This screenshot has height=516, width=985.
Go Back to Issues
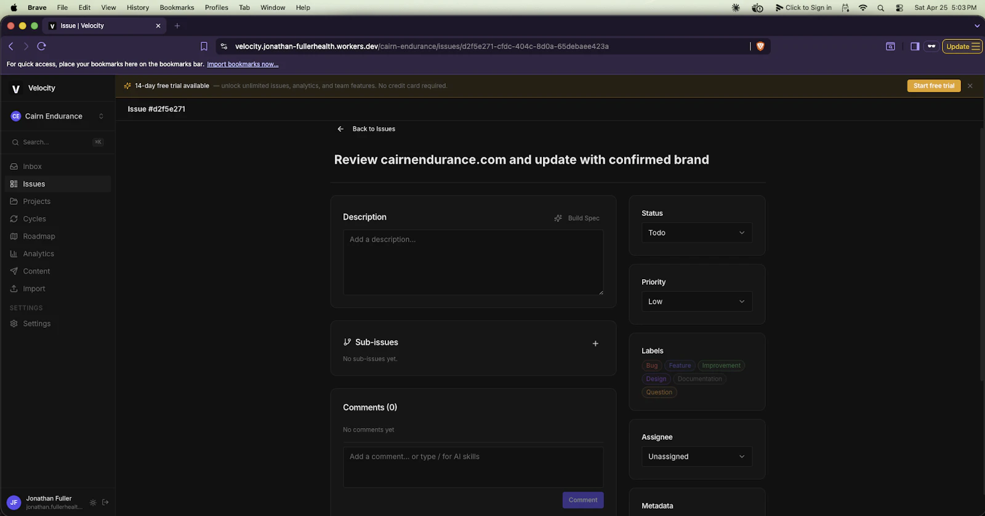pos(366,129)
